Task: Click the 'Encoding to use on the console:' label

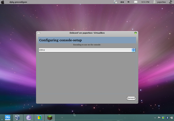Action: (x=87, y=45)
